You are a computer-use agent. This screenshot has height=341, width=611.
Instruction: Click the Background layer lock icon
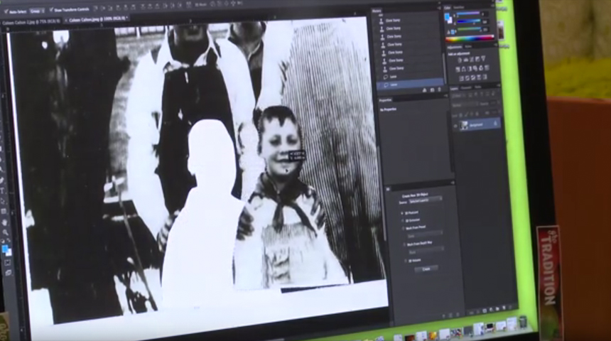[495, 123]
